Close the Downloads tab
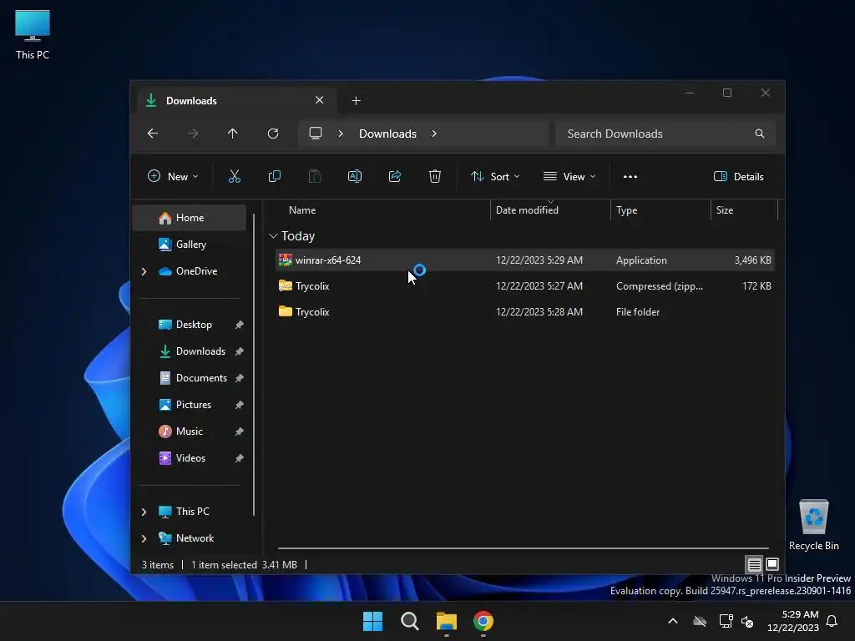Image resolution: width=855 pixels, height=641 pixels. pos(320,100)
